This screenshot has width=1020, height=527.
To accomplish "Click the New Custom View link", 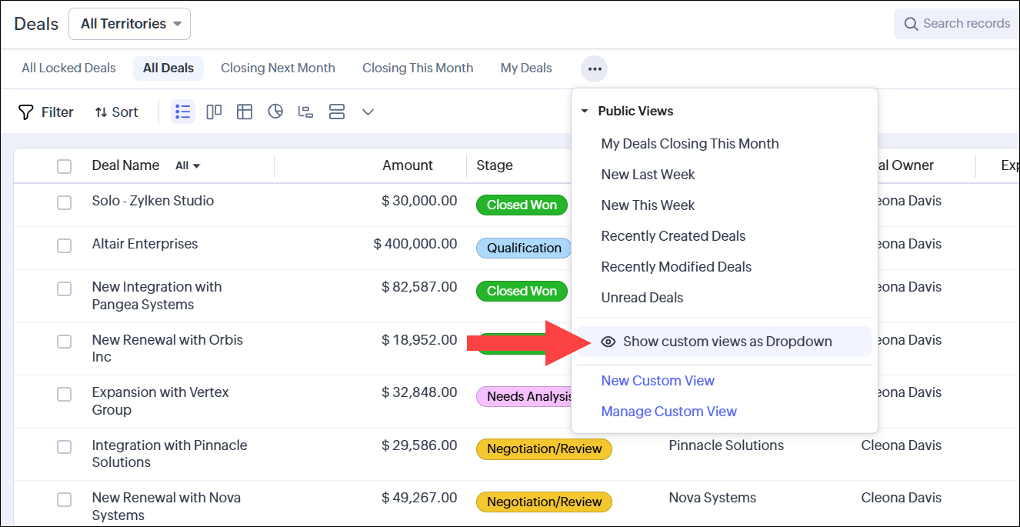I will (x=658, y=381).
